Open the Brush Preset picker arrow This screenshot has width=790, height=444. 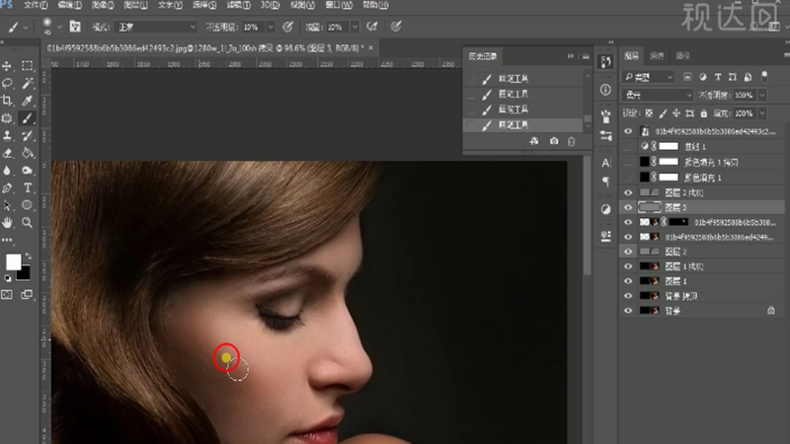[x=59, y=27]
